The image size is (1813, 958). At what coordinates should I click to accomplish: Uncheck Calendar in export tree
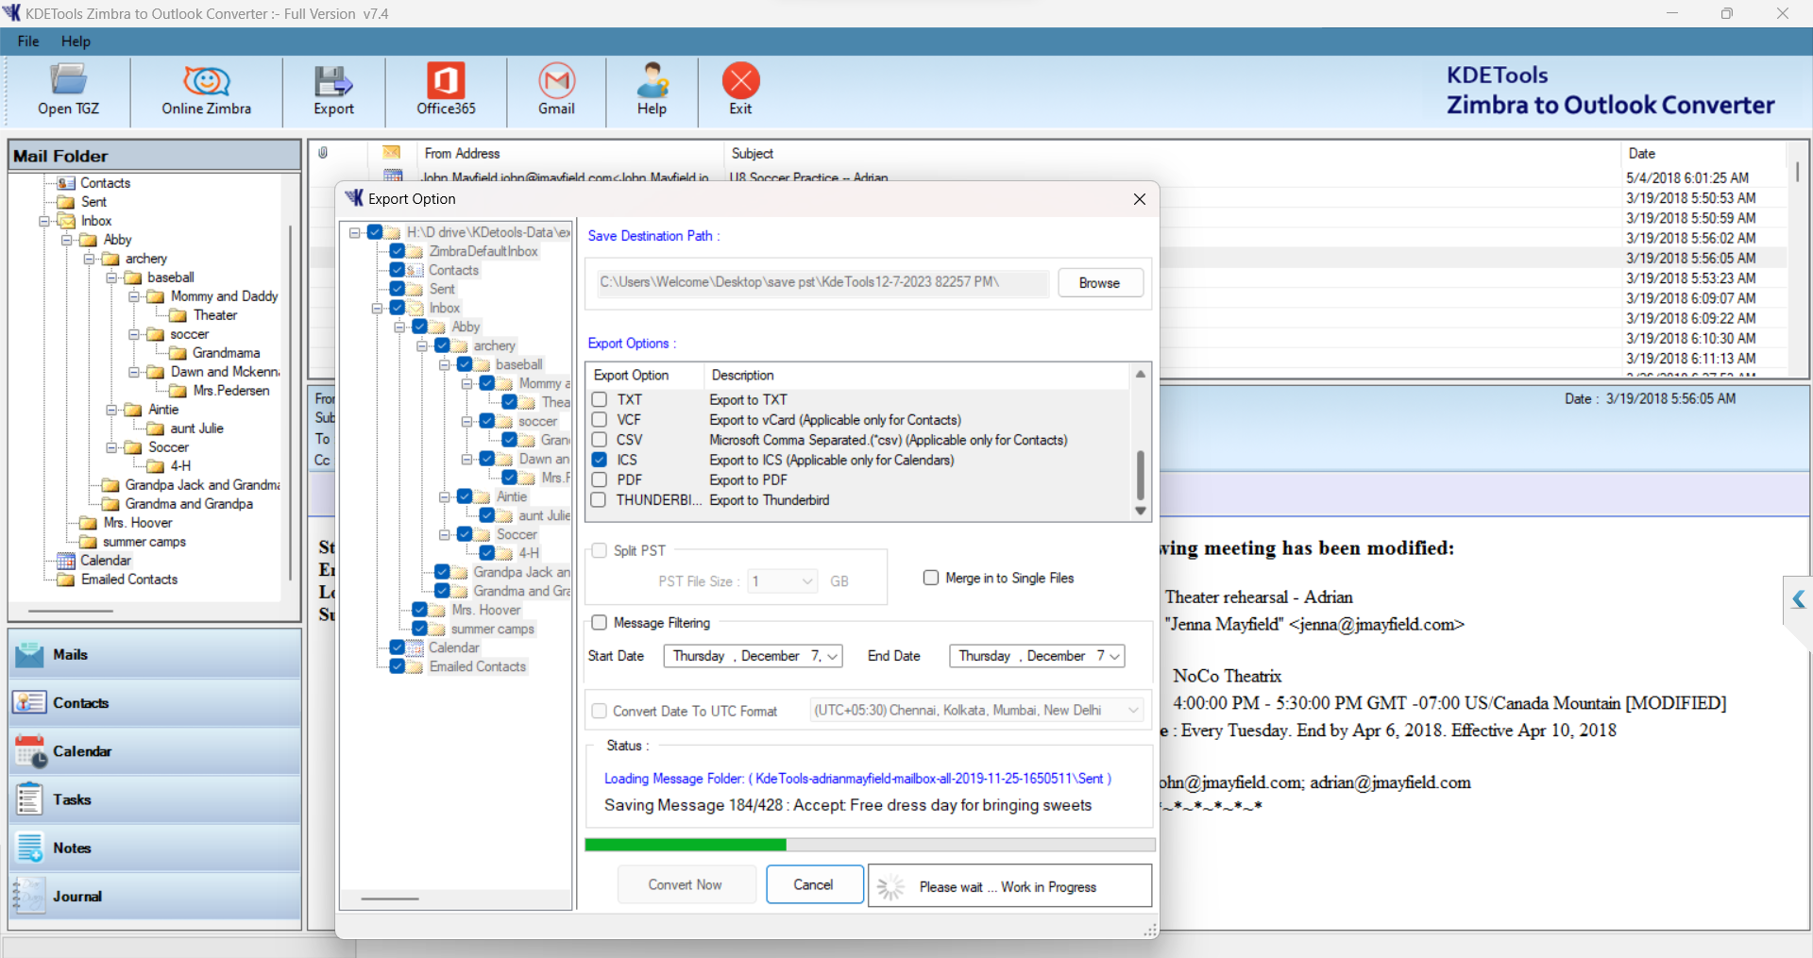click(398, 647)
